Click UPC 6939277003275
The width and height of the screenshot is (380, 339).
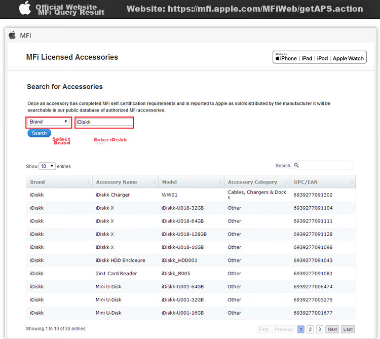click(x=313, y=300)
